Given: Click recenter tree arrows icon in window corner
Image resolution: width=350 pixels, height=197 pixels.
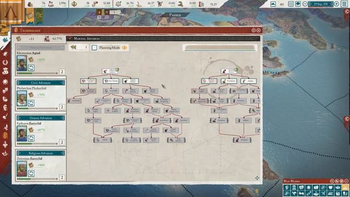Looking at the screenshot, I should click(x=257, y=178).
